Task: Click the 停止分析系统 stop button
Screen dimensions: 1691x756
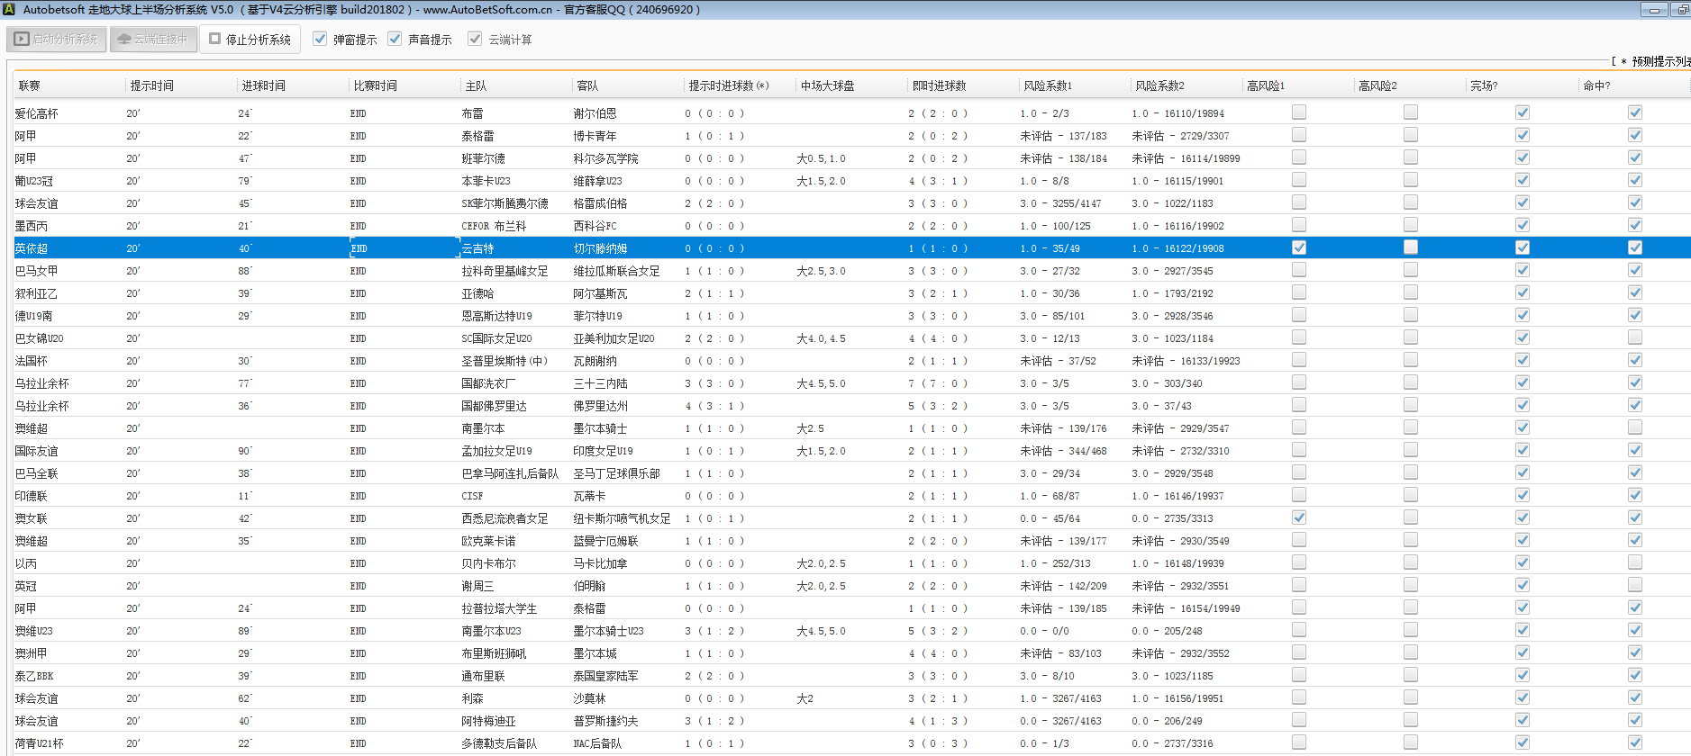Action: 250,40
